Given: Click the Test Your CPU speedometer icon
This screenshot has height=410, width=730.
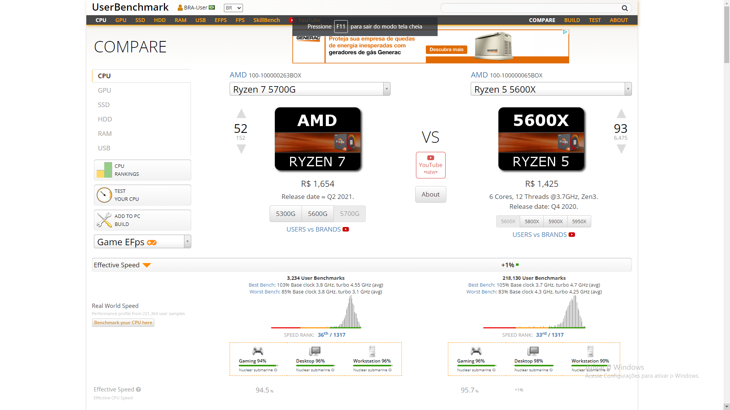Looking at the screenshot, I should pyautogui.click(x=104, y=195).
